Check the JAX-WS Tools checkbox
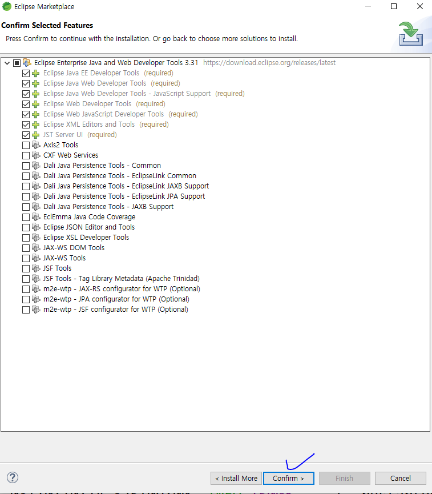Viewport: 432px width, 494px height. [x=26, y=258]
